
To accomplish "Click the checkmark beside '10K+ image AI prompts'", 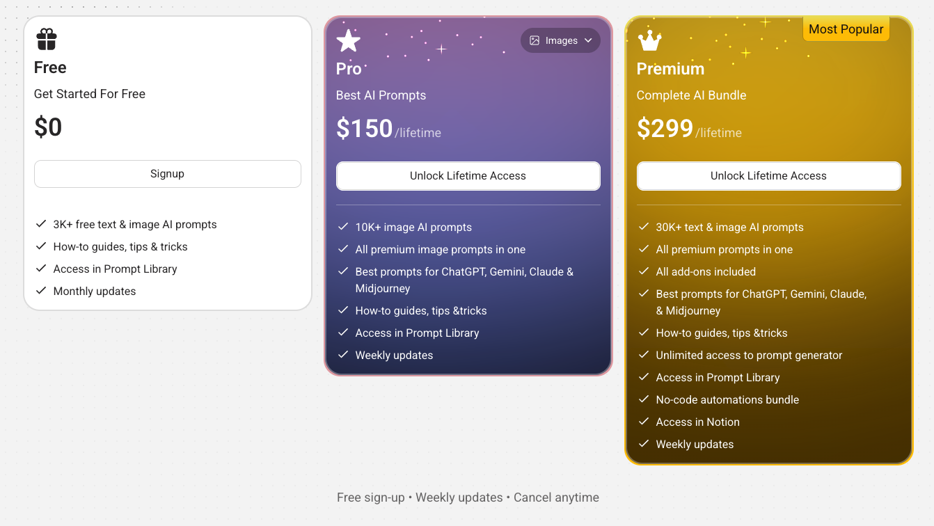I will pyautogui.click(x=343, y=226).
